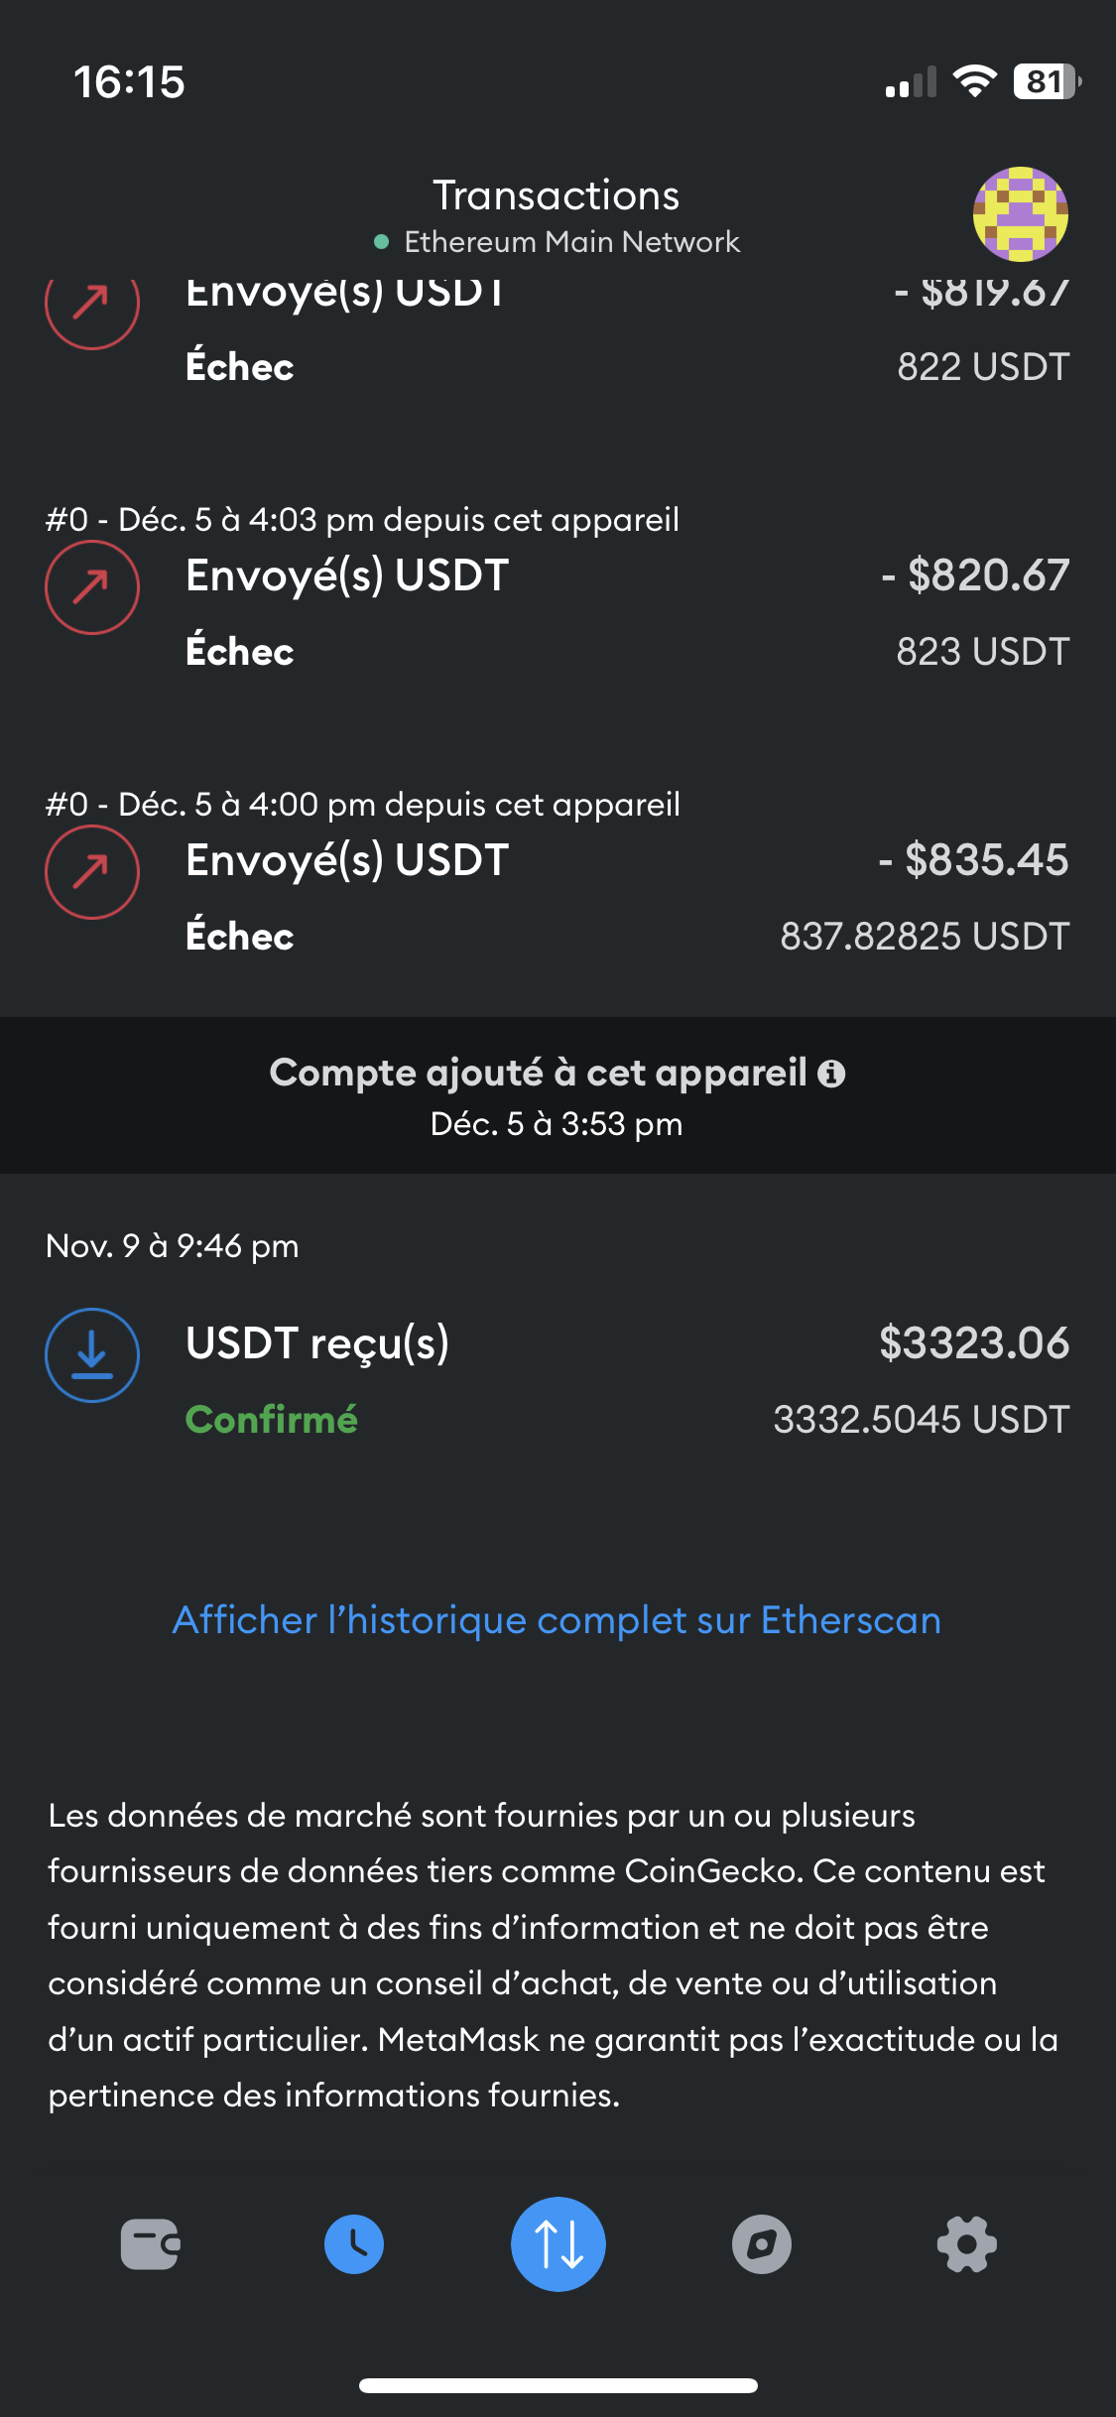Open the failed 837.82825 USDT transaction

tap(556, 897)
